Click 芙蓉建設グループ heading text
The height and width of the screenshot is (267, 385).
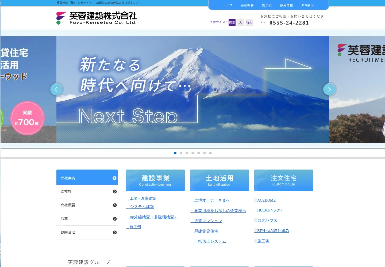[89, 262]
